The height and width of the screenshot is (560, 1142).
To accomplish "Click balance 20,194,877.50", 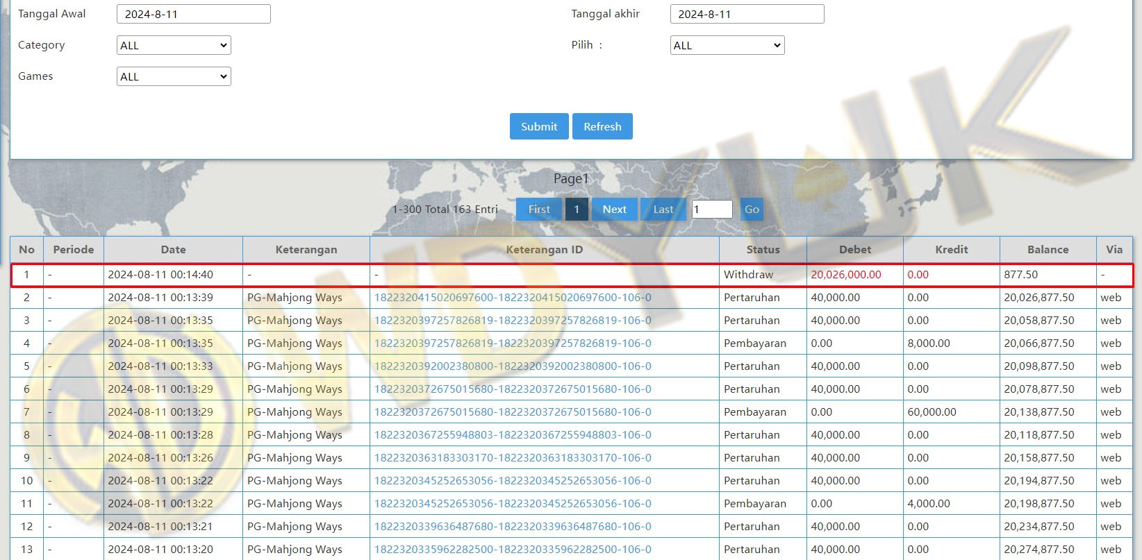I will coord(1038,480).
